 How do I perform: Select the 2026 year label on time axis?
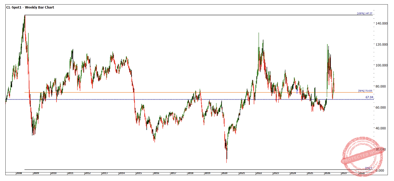tap(327, 173)
